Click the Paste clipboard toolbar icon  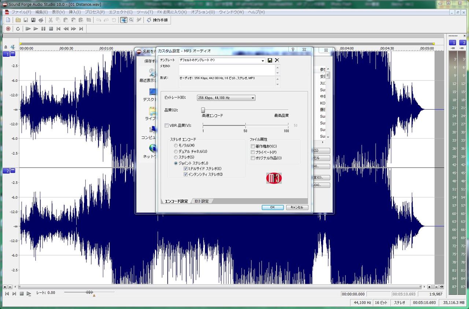pos(66,20)
